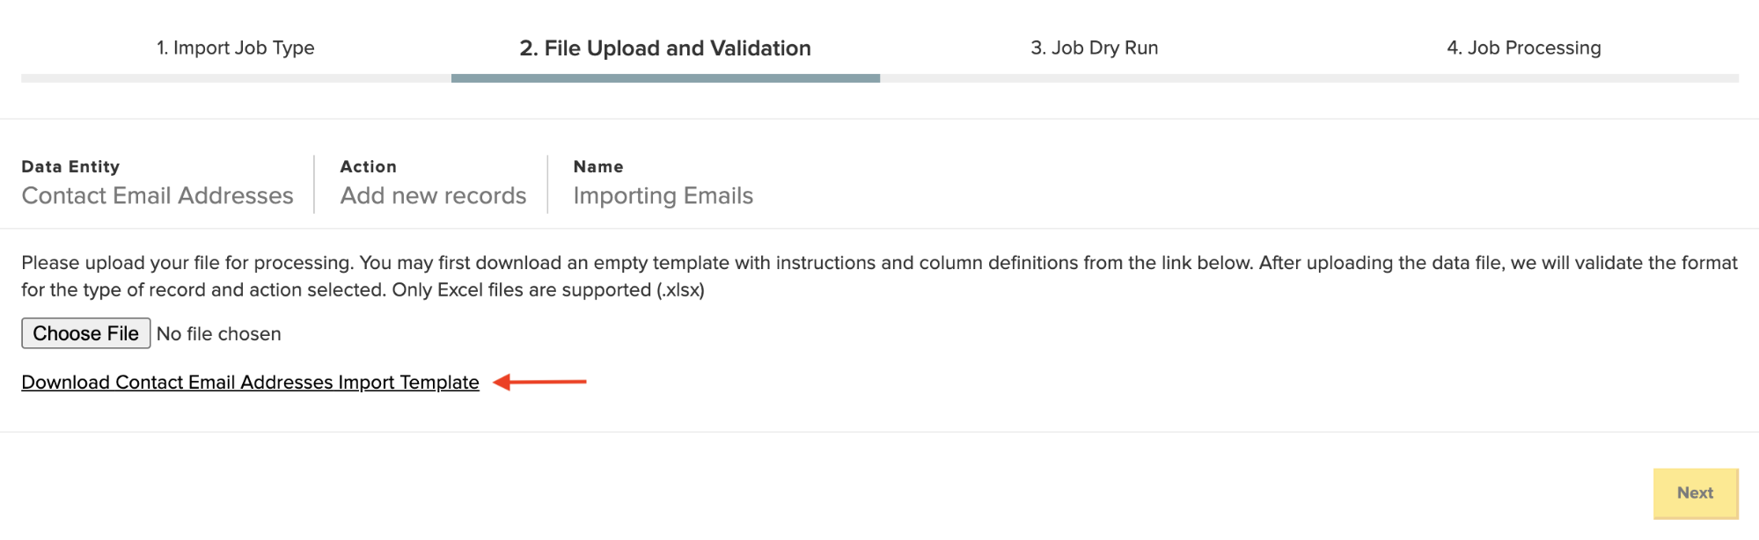Go to the Import Job Type step
Viewport: 1759px width, 540px height.
click(x=236, y=47)
